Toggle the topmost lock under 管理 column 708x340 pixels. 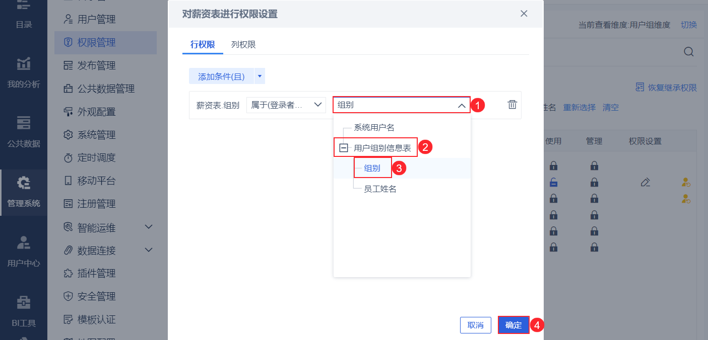pyautogui.click(x=594, y=165)
